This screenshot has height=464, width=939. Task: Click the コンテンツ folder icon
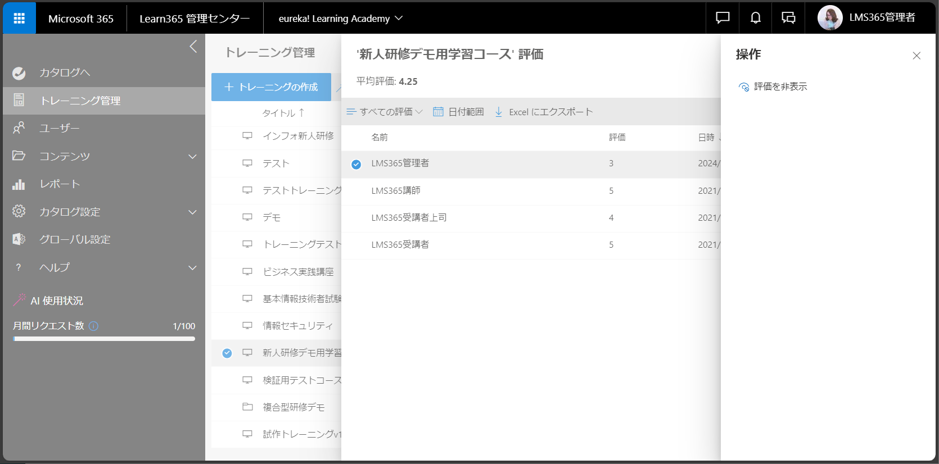point(19,156)
